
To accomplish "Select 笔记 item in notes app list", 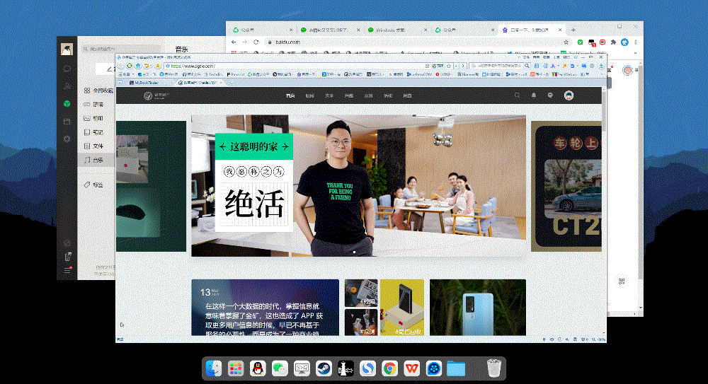I will [x=96, y=132].
